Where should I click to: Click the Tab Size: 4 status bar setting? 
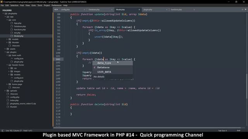point(222,131)
